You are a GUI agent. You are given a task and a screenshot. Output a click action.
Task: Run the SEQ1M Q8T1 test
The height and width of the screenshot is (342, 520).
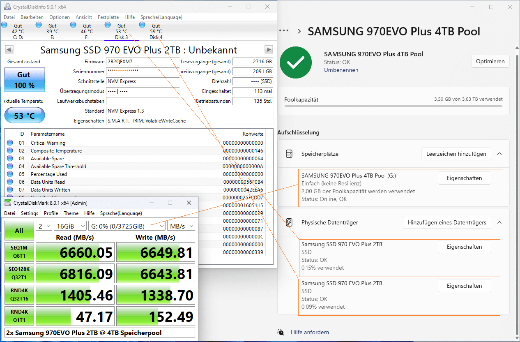point(19,252)
